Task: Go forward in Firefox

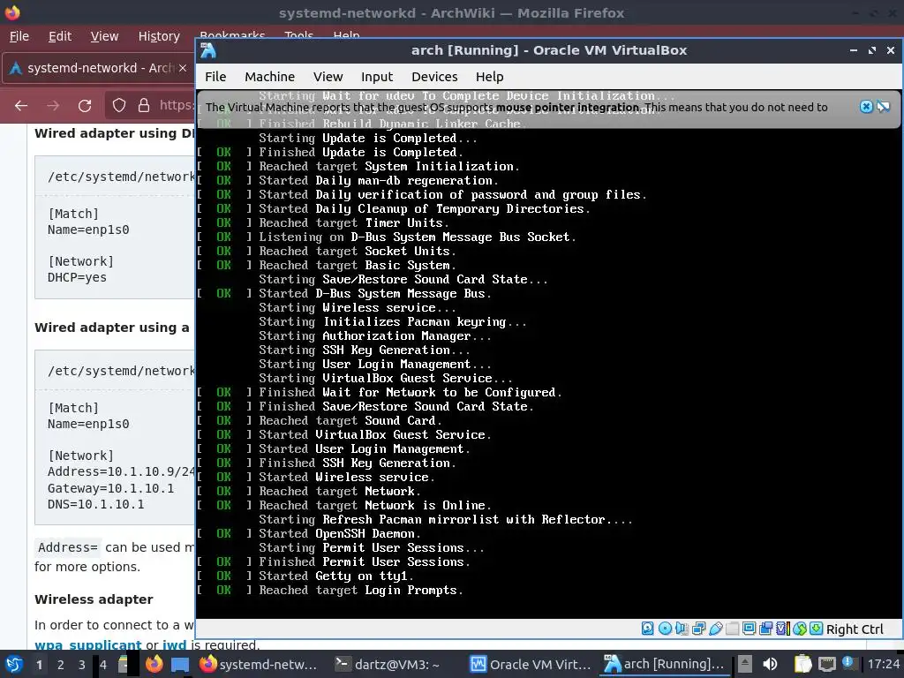Action: pos(53,106)
